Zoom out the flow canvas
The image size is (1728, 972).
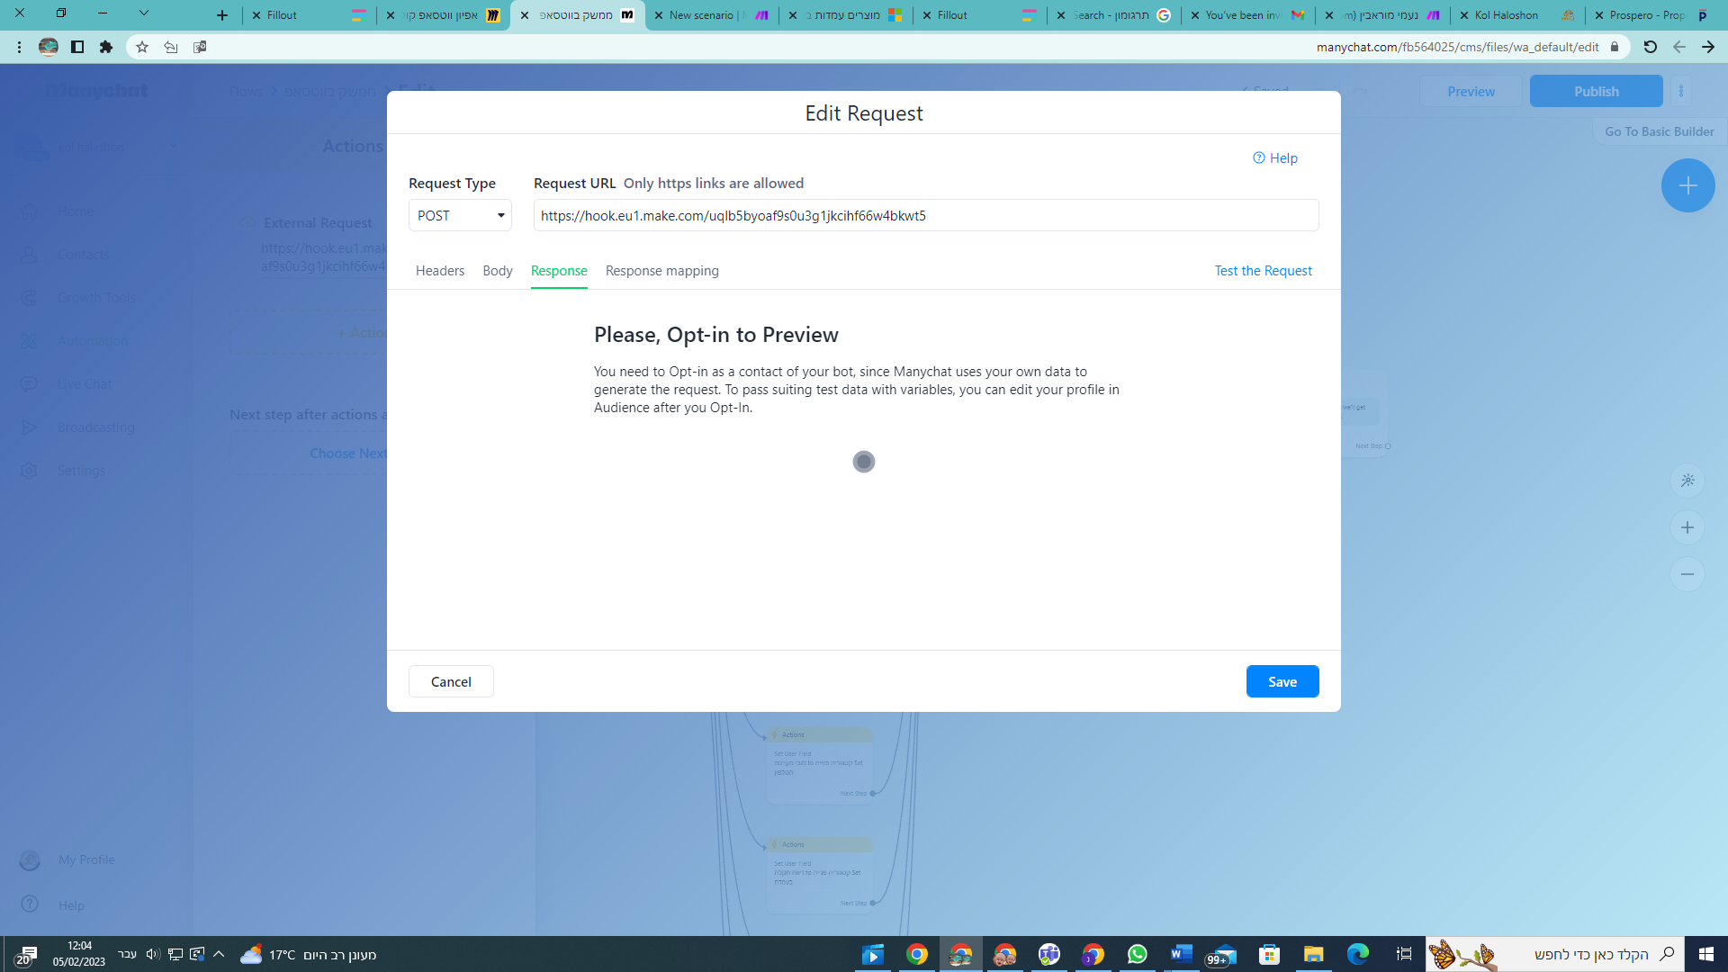(1687, 574)
